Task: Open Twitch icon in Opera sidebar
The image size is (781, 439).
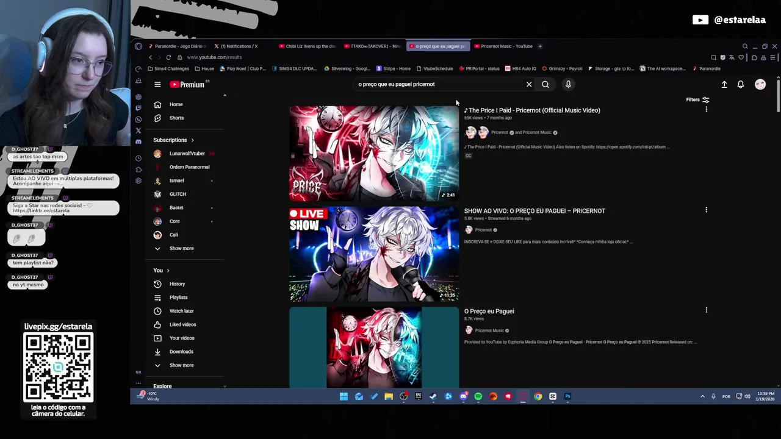Action: (x=139, y=108)
